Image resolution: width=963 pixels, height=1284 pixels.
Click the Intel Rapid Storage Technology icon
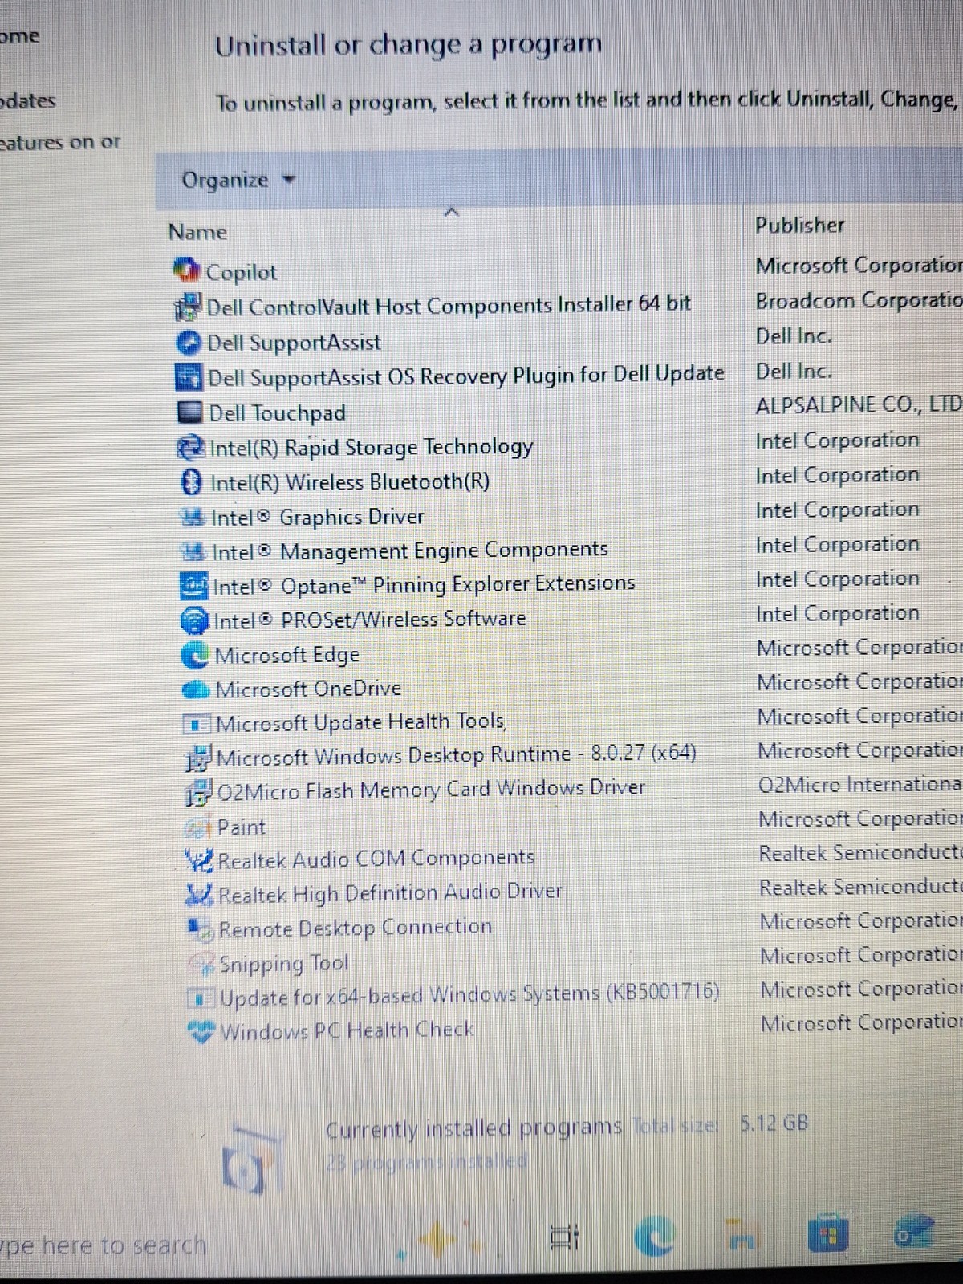[x=191, y=447]
